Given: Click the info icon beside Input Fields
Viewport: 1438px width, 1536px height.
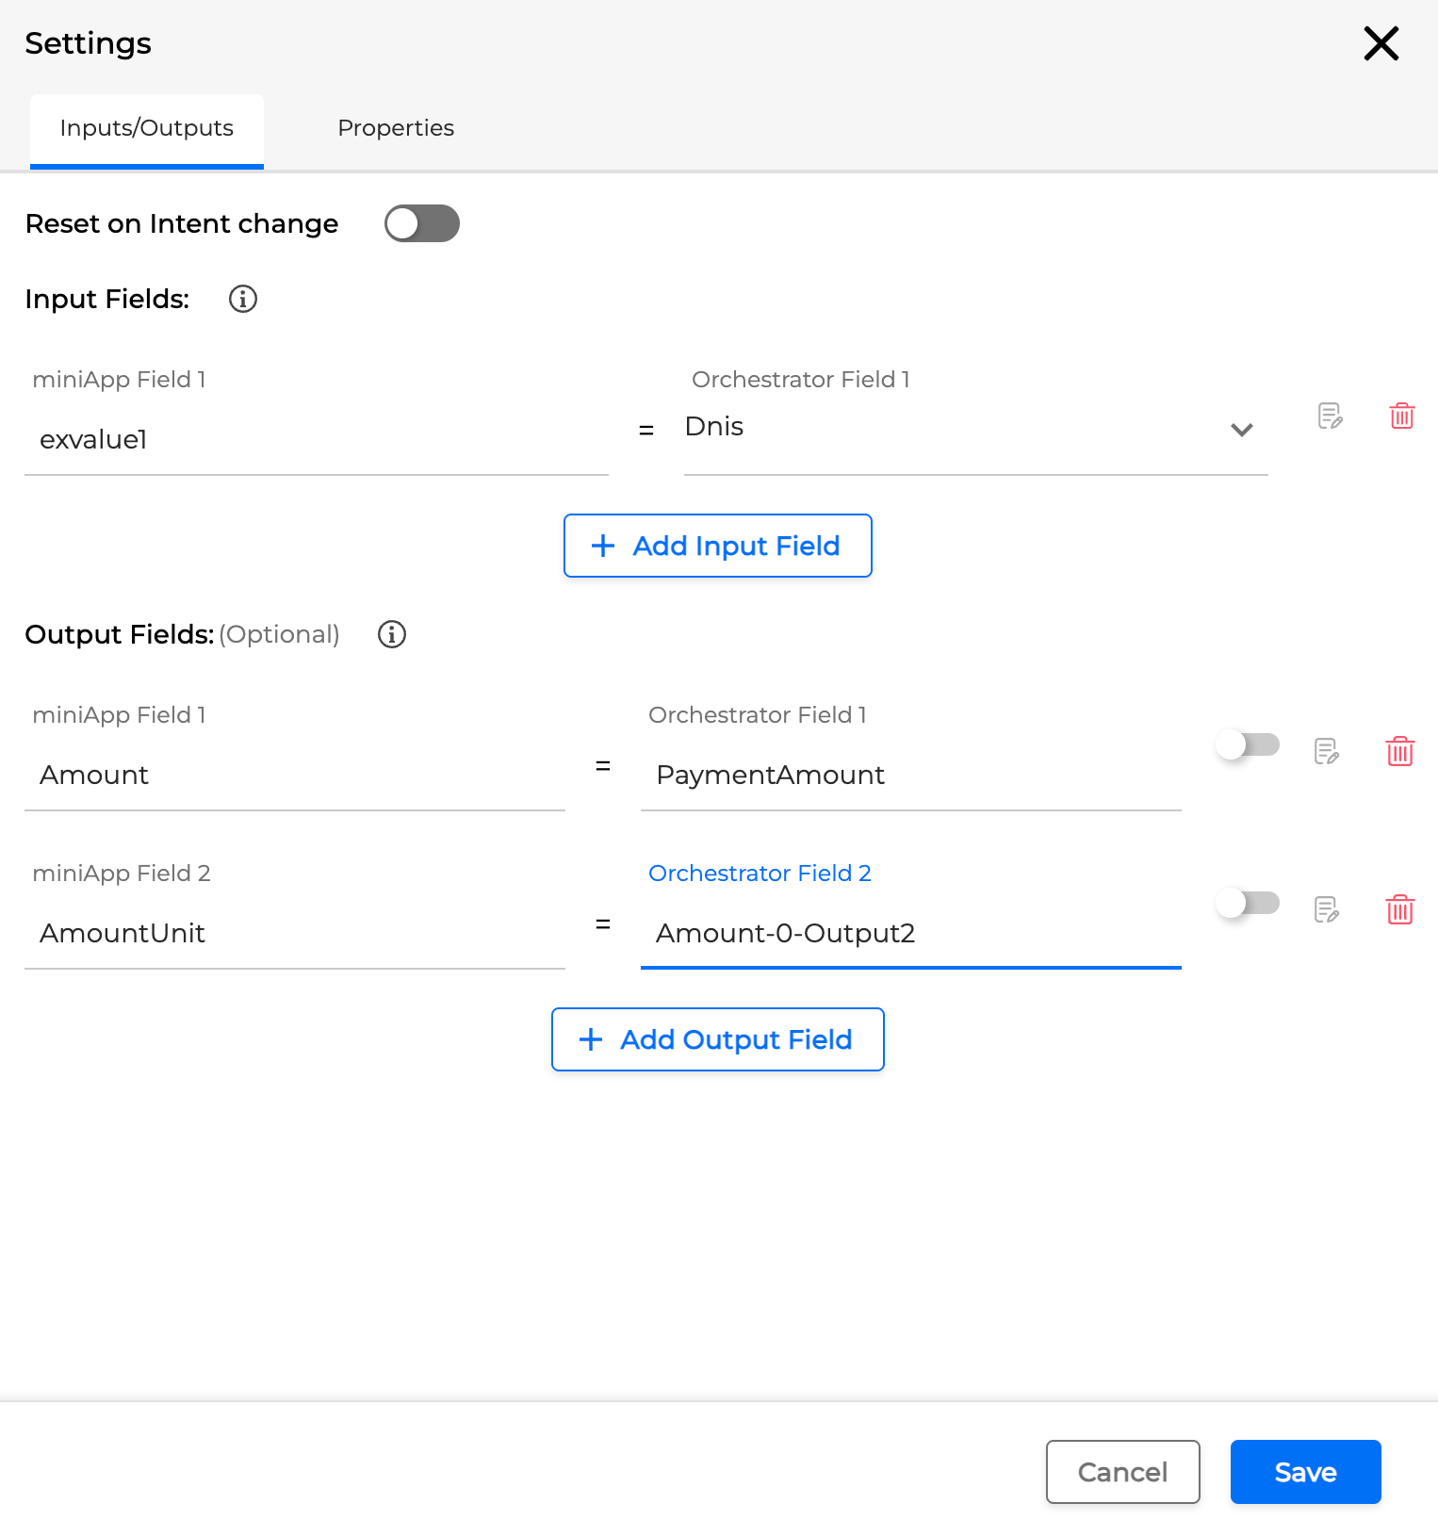Looking at the screenshot, I should (243, 299).
